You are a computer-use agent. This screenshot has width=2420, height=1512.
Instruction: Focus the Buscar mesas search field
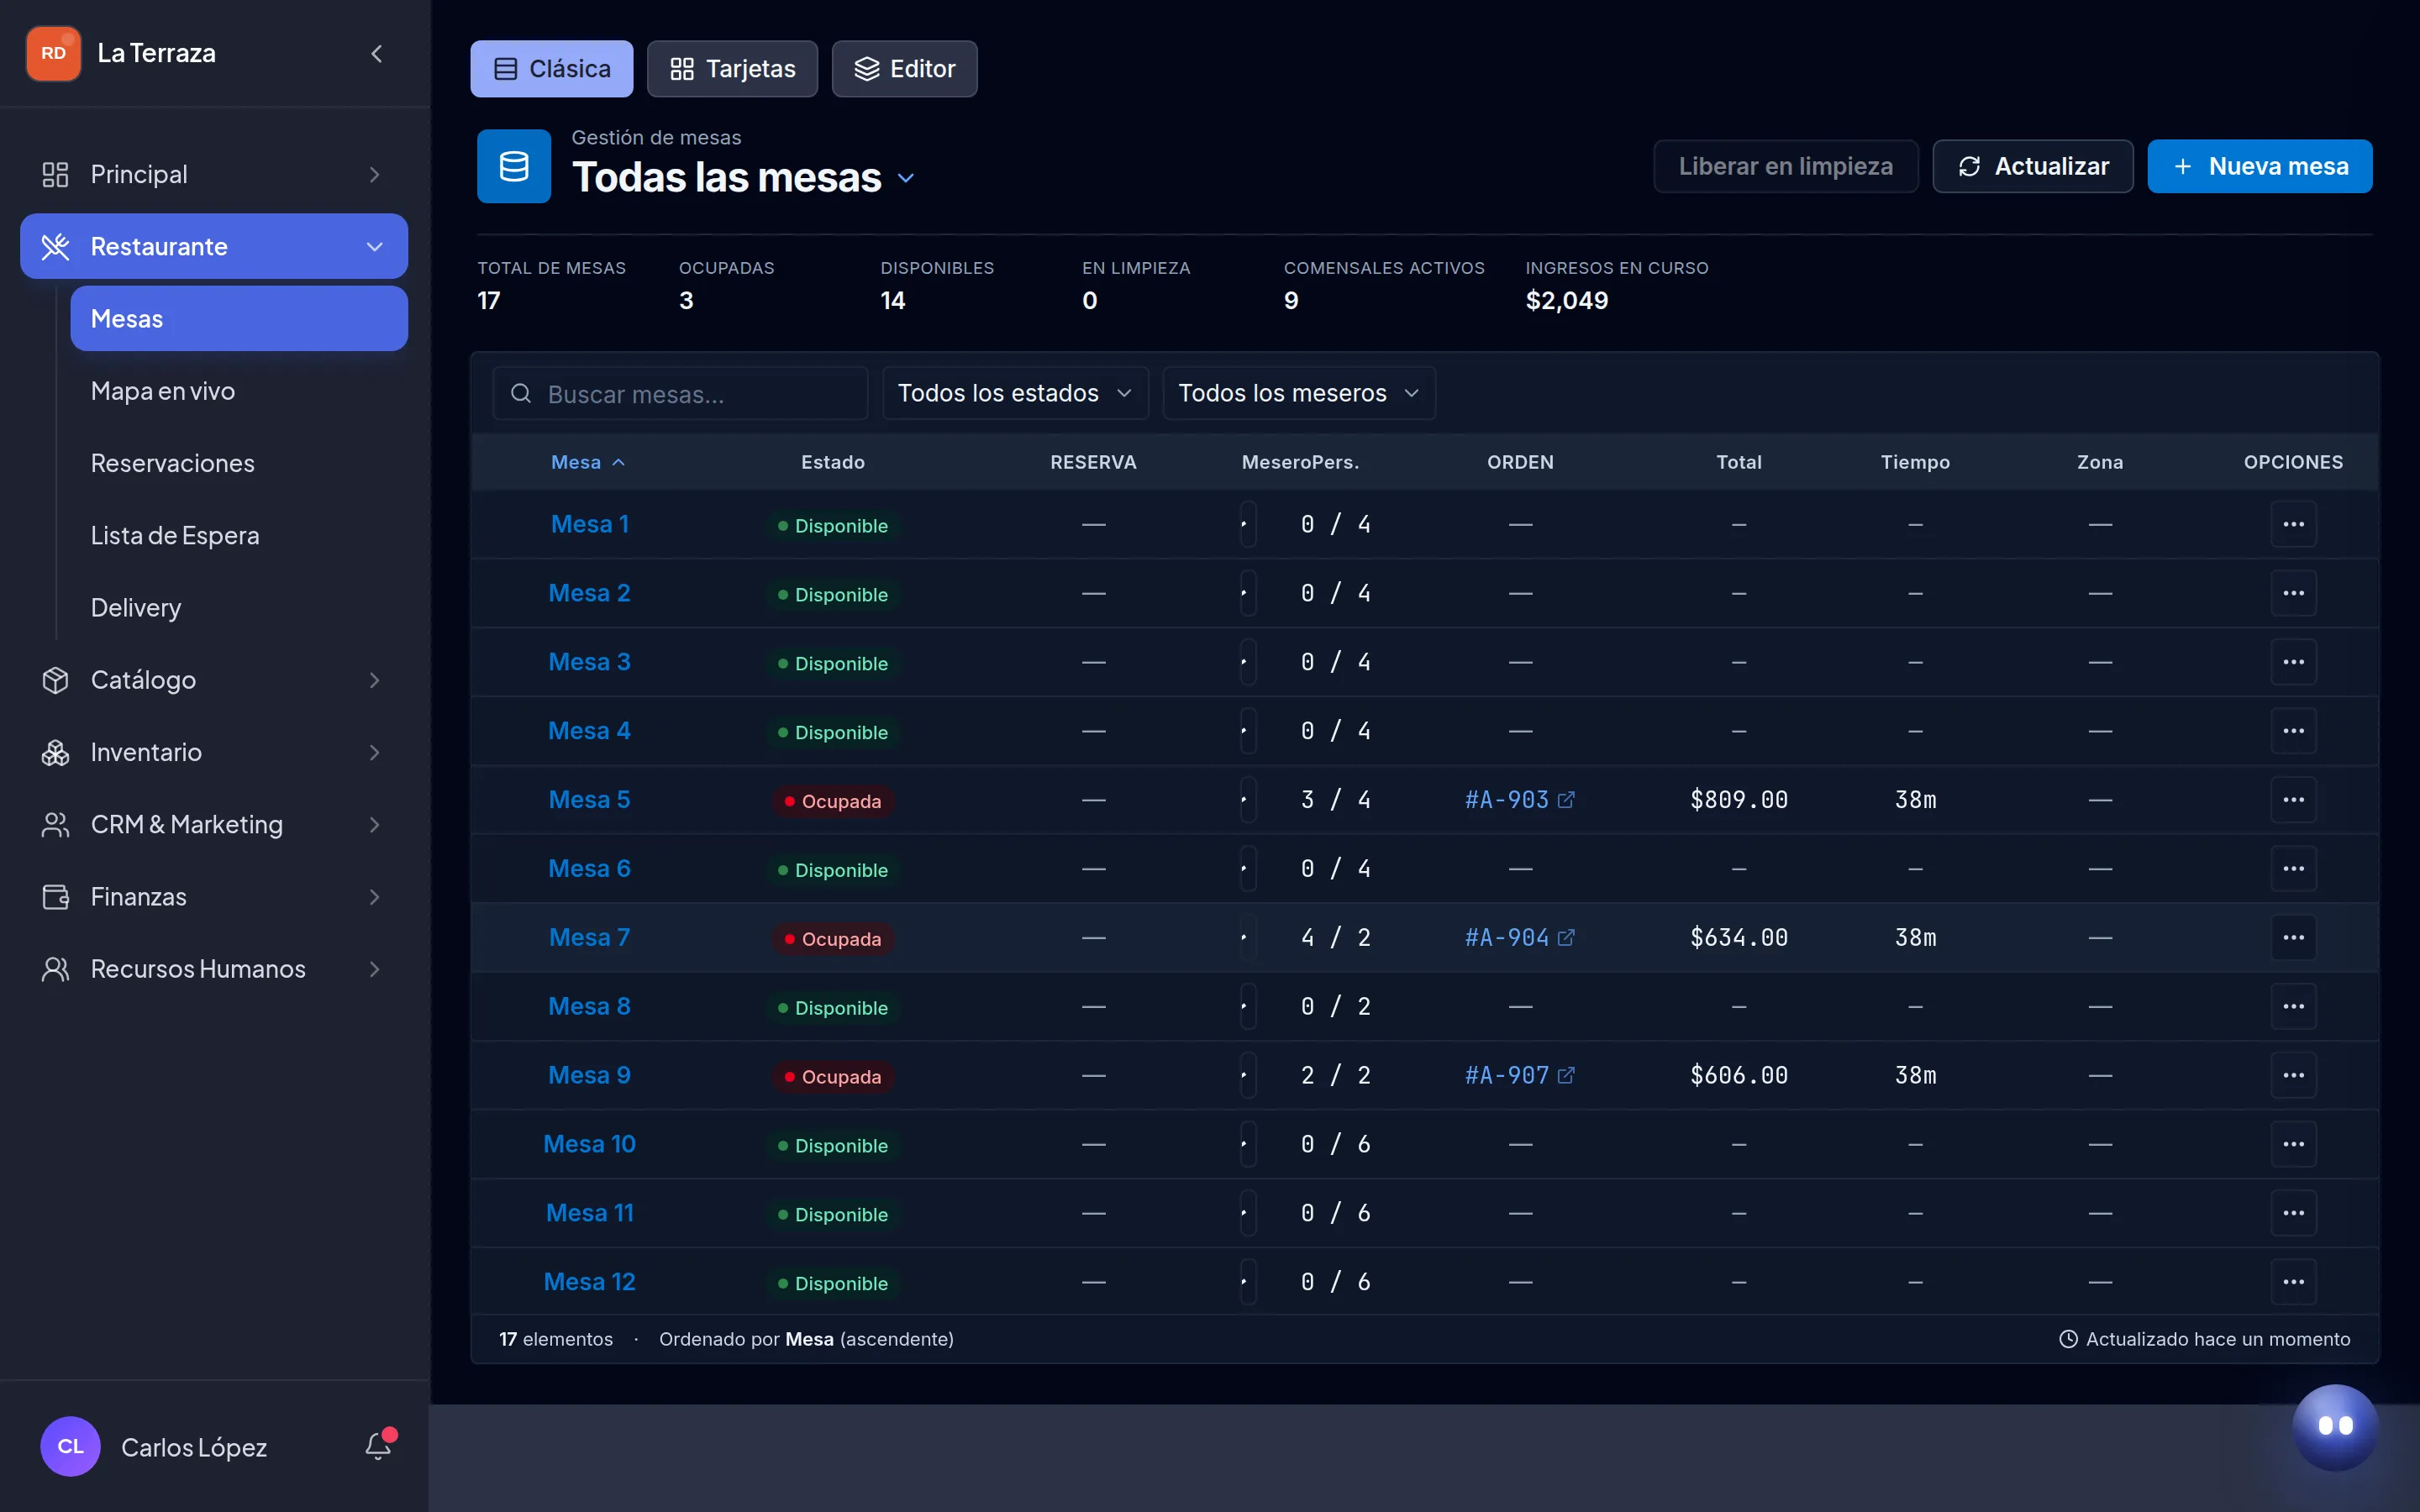click(680, 394)
